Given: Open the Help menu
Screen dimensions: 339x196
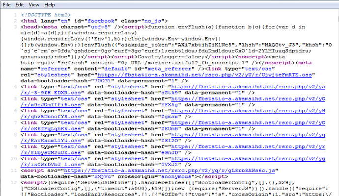Looking at the screenshot, I should tap(49, 4).
